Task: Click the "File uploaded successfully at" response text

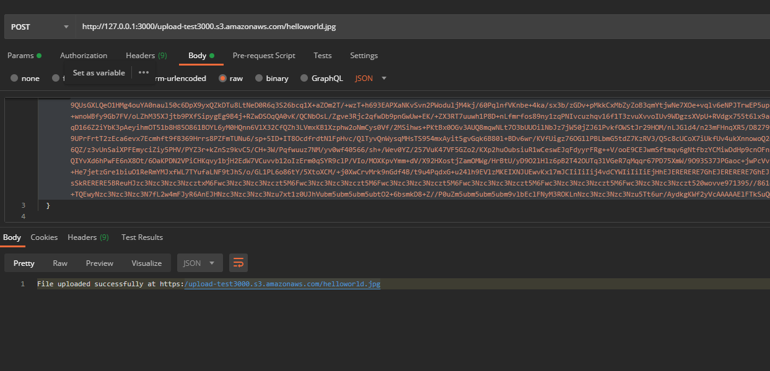Action: pyautogui.click(x=97, y=284)
